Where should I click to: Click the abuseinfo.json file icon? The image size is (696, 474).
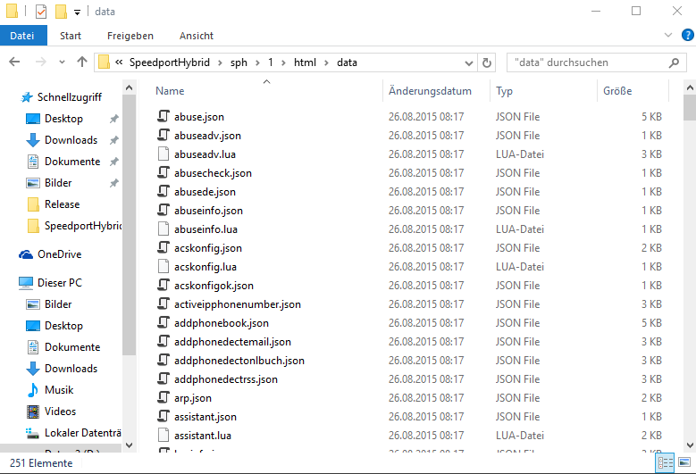[164, 210]
